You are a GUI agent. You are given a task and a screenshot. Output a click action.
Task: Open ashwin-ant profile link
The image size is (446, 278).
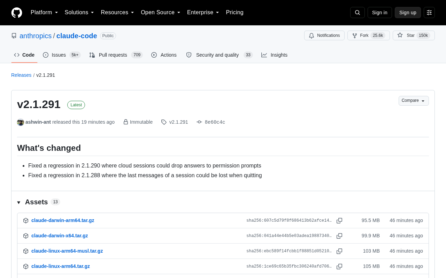pos(38,122)
